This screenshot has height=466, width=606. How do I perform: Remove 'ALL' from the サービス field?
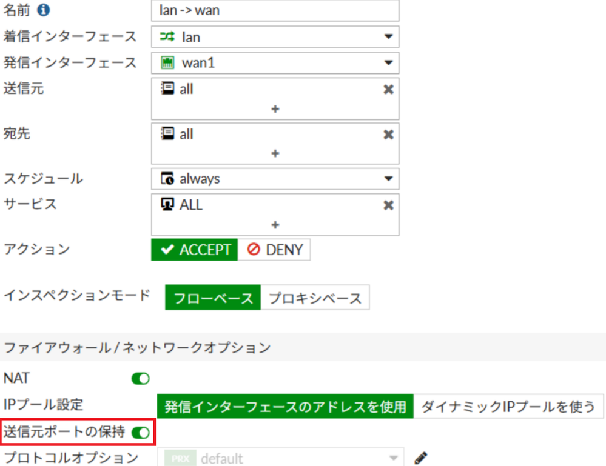point(388,205)
